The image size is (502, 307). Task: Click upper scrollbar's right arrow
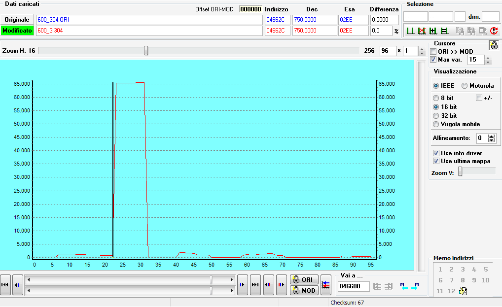click(232, 280)
